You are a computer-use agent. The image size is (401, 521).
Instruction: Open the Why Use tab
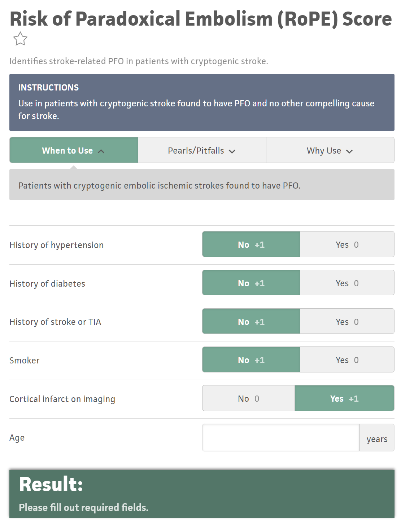[x=330, y=150]
